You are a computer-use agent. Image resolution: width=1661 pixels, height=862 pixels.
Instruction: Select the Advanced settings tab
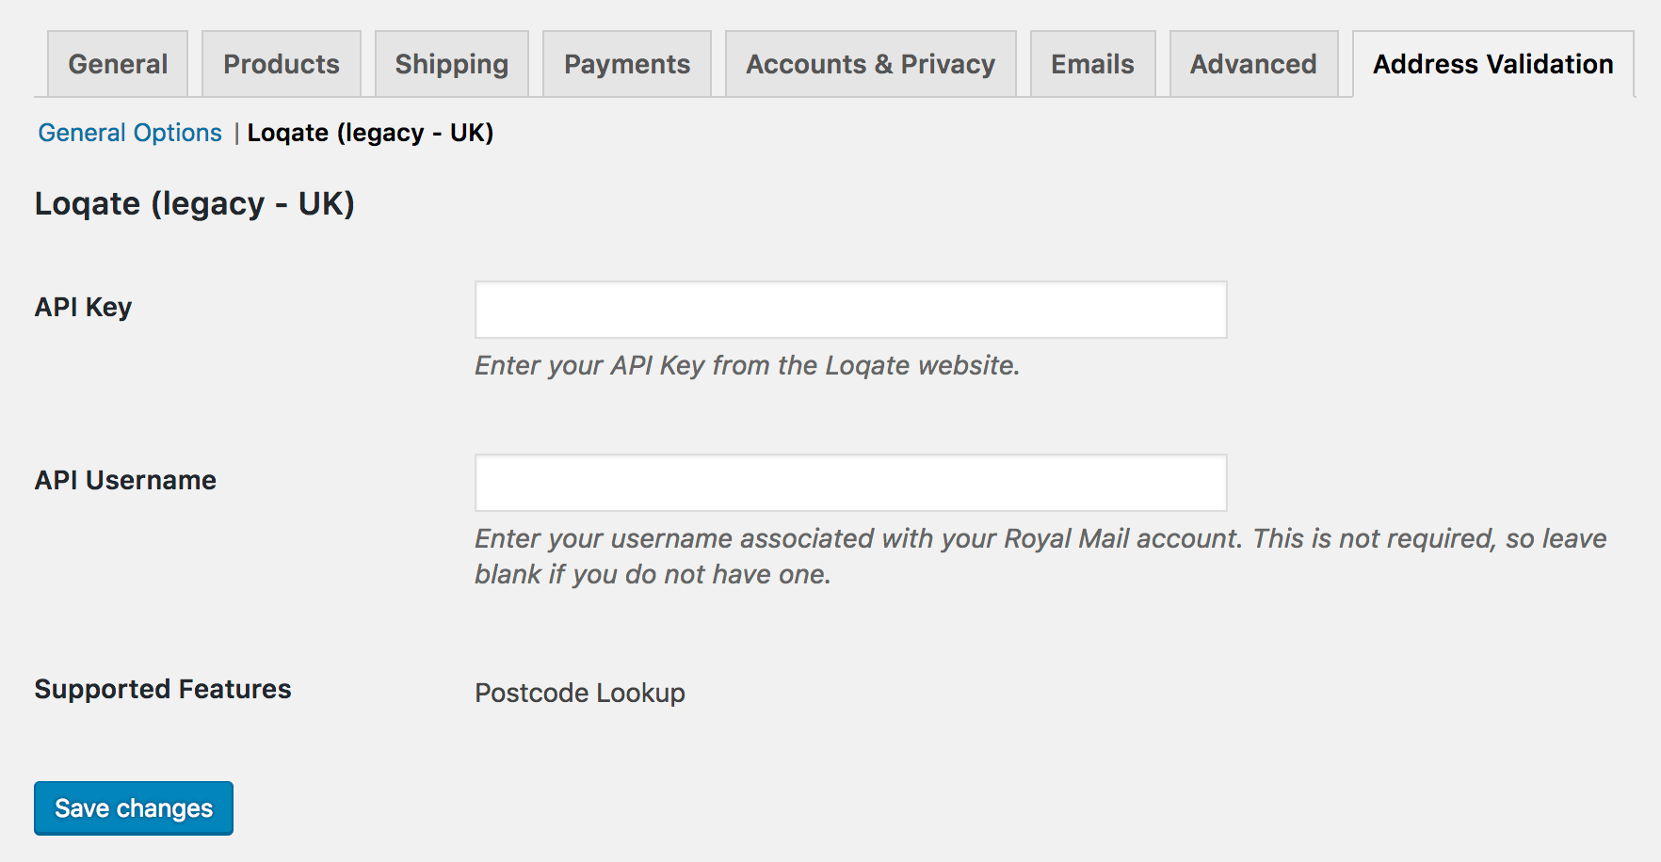click(1253, 63)
